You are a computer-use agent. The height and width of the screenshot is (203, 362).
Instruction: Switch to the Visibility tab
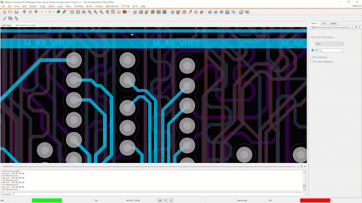(x=333, y=24)
